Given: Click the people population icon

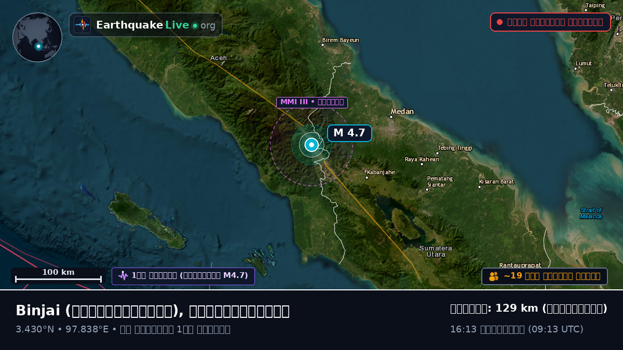Looking at the screenshot, I should pos(494,276).
